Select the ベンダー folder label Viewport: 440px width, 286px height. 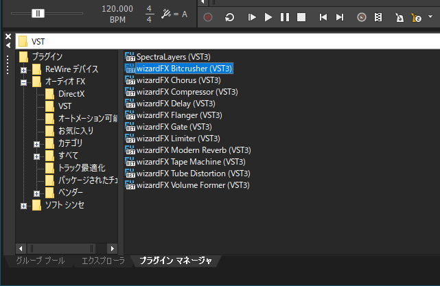[x=71, y=192]
